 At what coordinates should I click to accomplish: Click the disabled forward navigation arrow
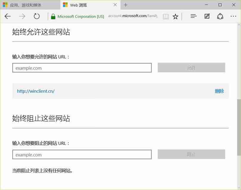click(21, 16)
